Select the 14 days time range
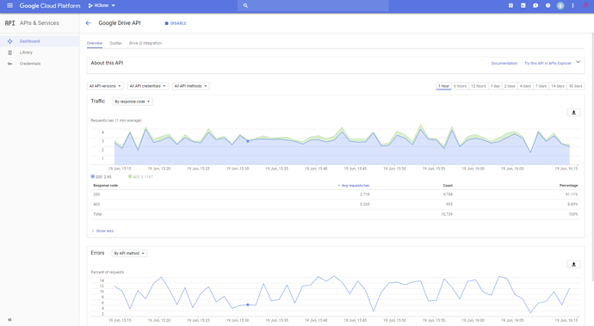Image resolution: width=594 pixels, height=326 pixels. 558,86
